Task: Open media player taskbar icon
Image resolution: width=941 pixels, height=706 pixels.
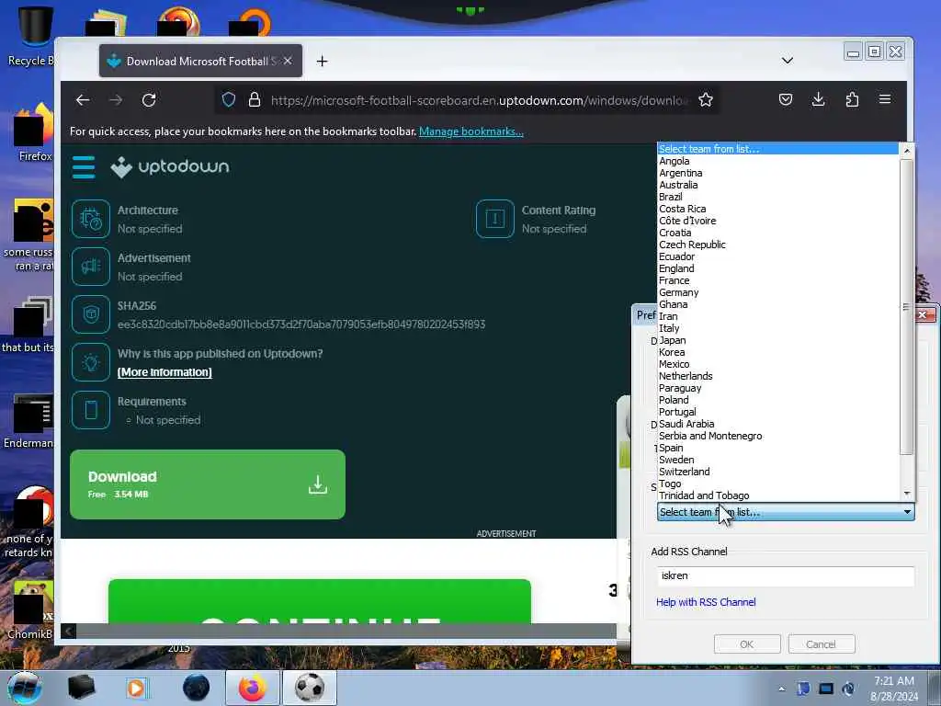Action: (136, 688)
